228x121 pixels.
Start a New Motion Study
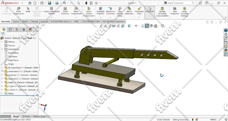pos(120,12)
